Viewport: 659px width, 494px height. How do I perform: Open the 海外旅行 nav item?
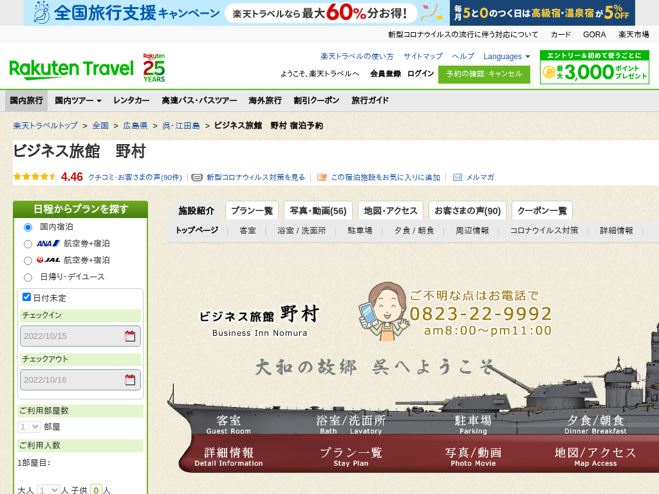coord(265,100)
